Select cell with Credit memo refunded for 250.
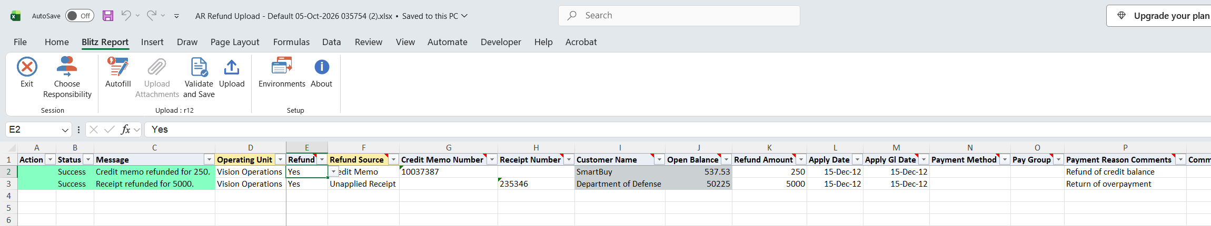Image resolution: width=1211 pixels, height=226 pixels. click(154, 171)
